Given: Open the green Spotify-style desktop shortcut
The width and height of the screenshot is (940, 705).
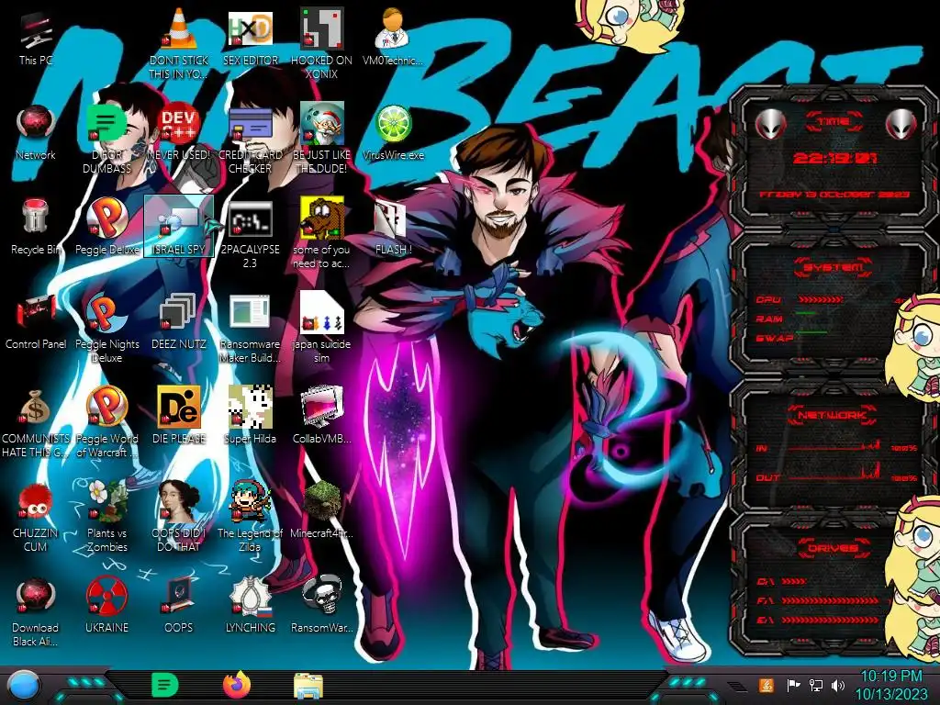Looking at the screenshot, I should tap(106, 140).
